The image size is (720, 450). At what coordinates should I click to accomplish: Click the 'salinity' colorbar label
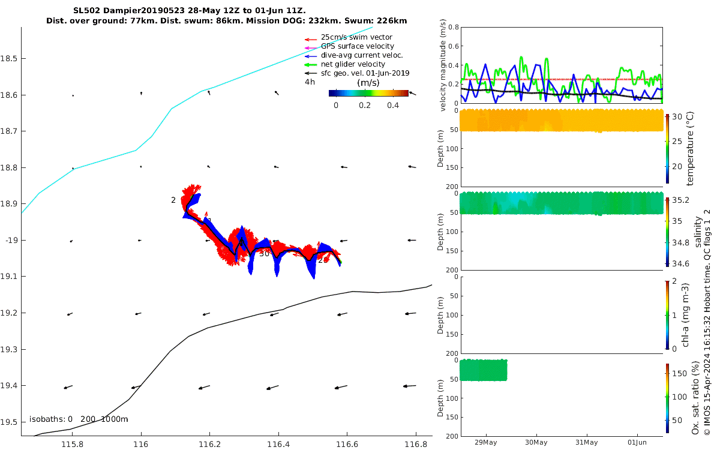click(697, 232)
